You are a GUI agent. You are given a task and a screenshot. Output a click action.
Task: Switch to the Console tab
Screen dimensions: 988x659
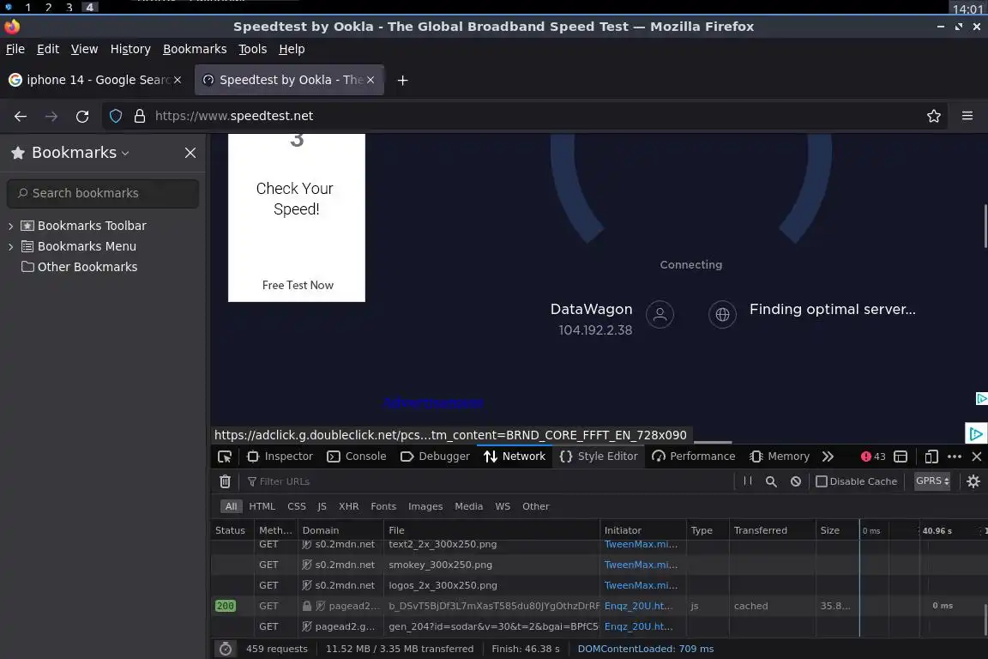(357, 456)
